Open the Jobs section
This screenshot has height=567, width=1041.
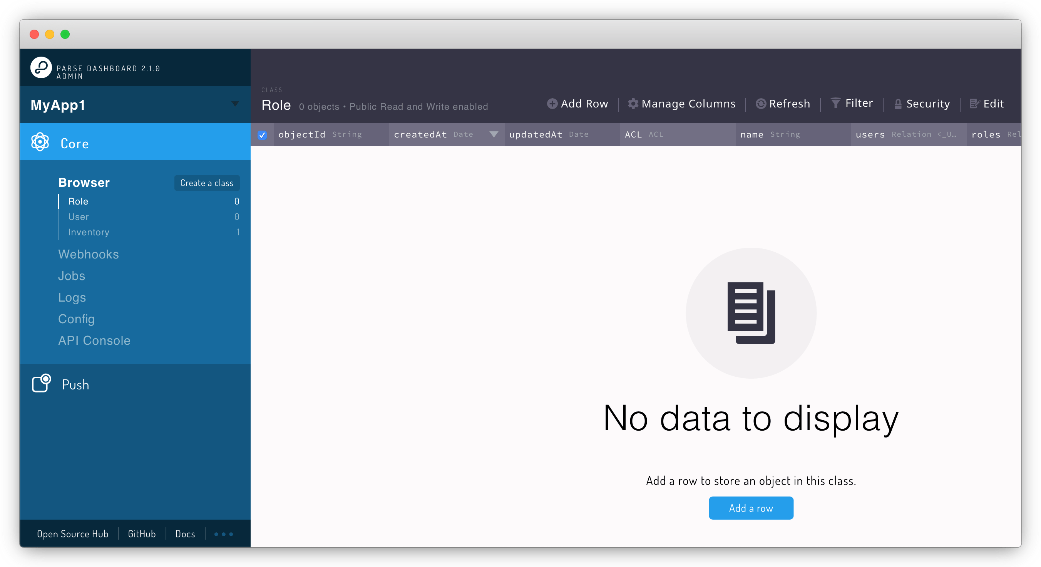pos(72,275)
